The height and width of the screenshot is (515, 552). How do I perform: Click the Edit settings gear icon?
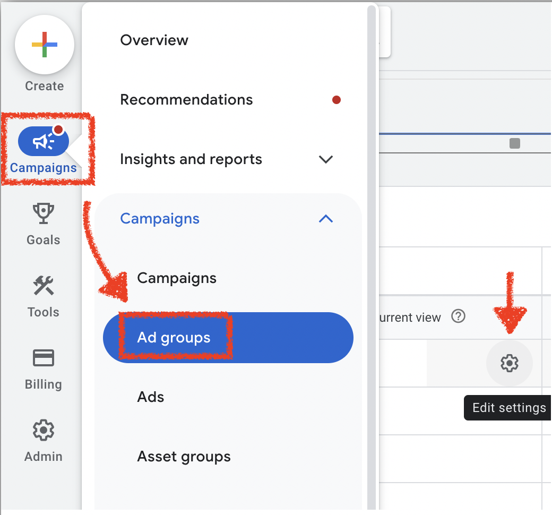[x=509, y=363]
